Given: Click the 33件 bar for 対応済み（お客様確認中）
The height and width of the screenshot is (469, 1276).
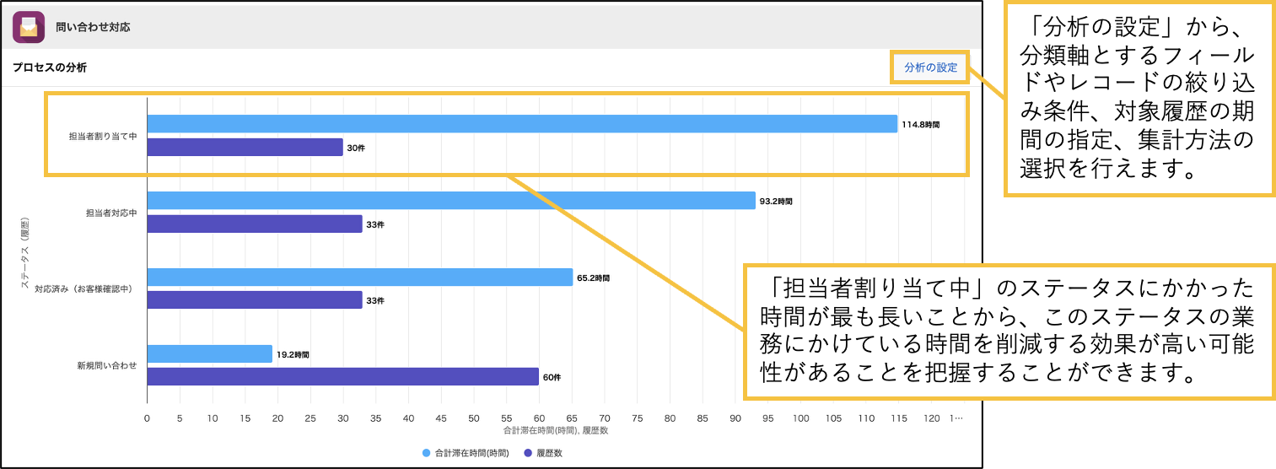Looking at the screenshot, I should [x=255, y=300].
